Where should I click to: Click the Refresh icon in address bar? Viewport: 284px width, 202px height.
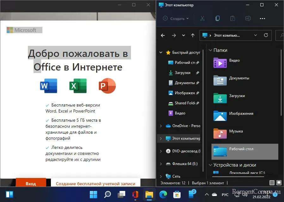266,35
